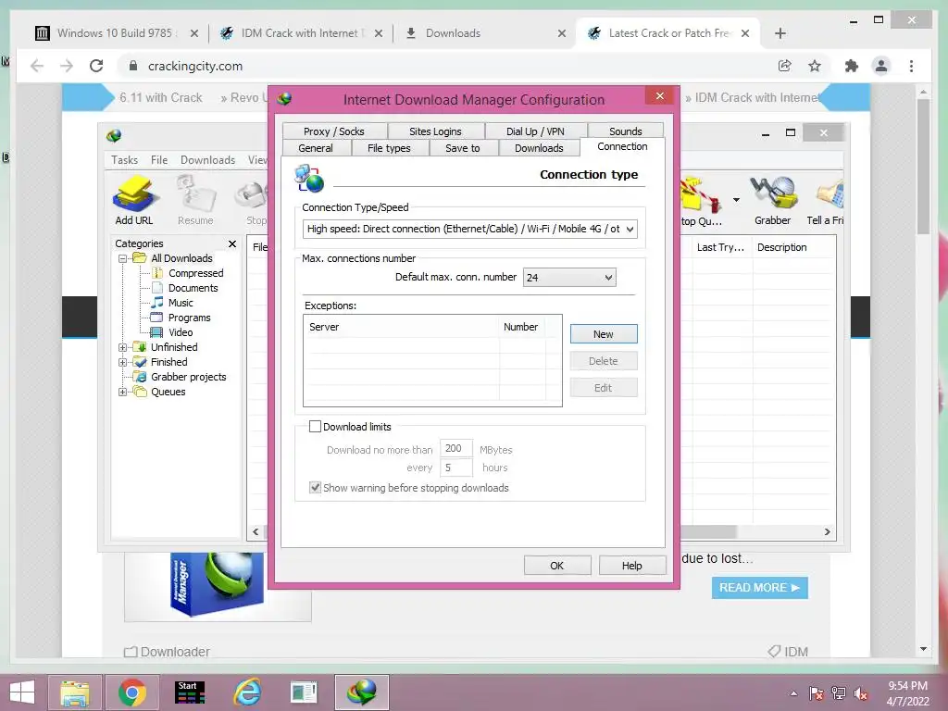Open the Chrome profile avatar icon
Image resolution: width=948 pixels, height=711 pixels.
coord(881,66)
